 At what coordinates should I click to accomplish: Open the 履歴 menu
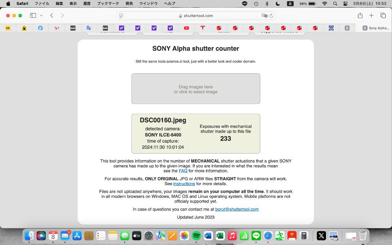tap(87, 4)
